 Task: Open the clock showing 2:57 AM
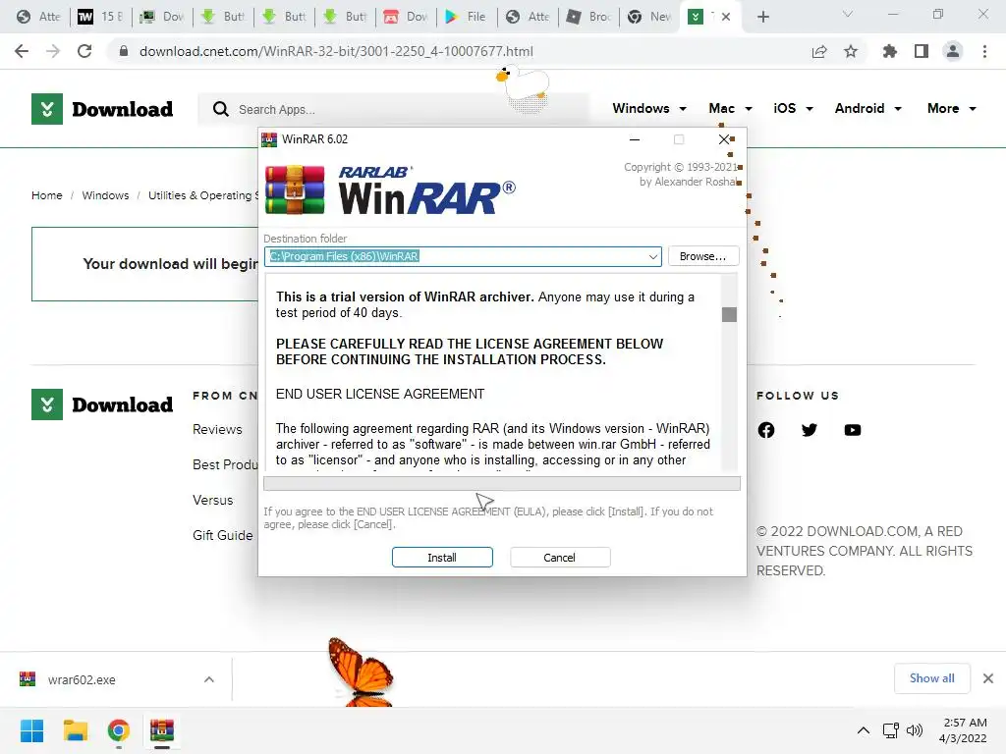click(x=963, y=730)
